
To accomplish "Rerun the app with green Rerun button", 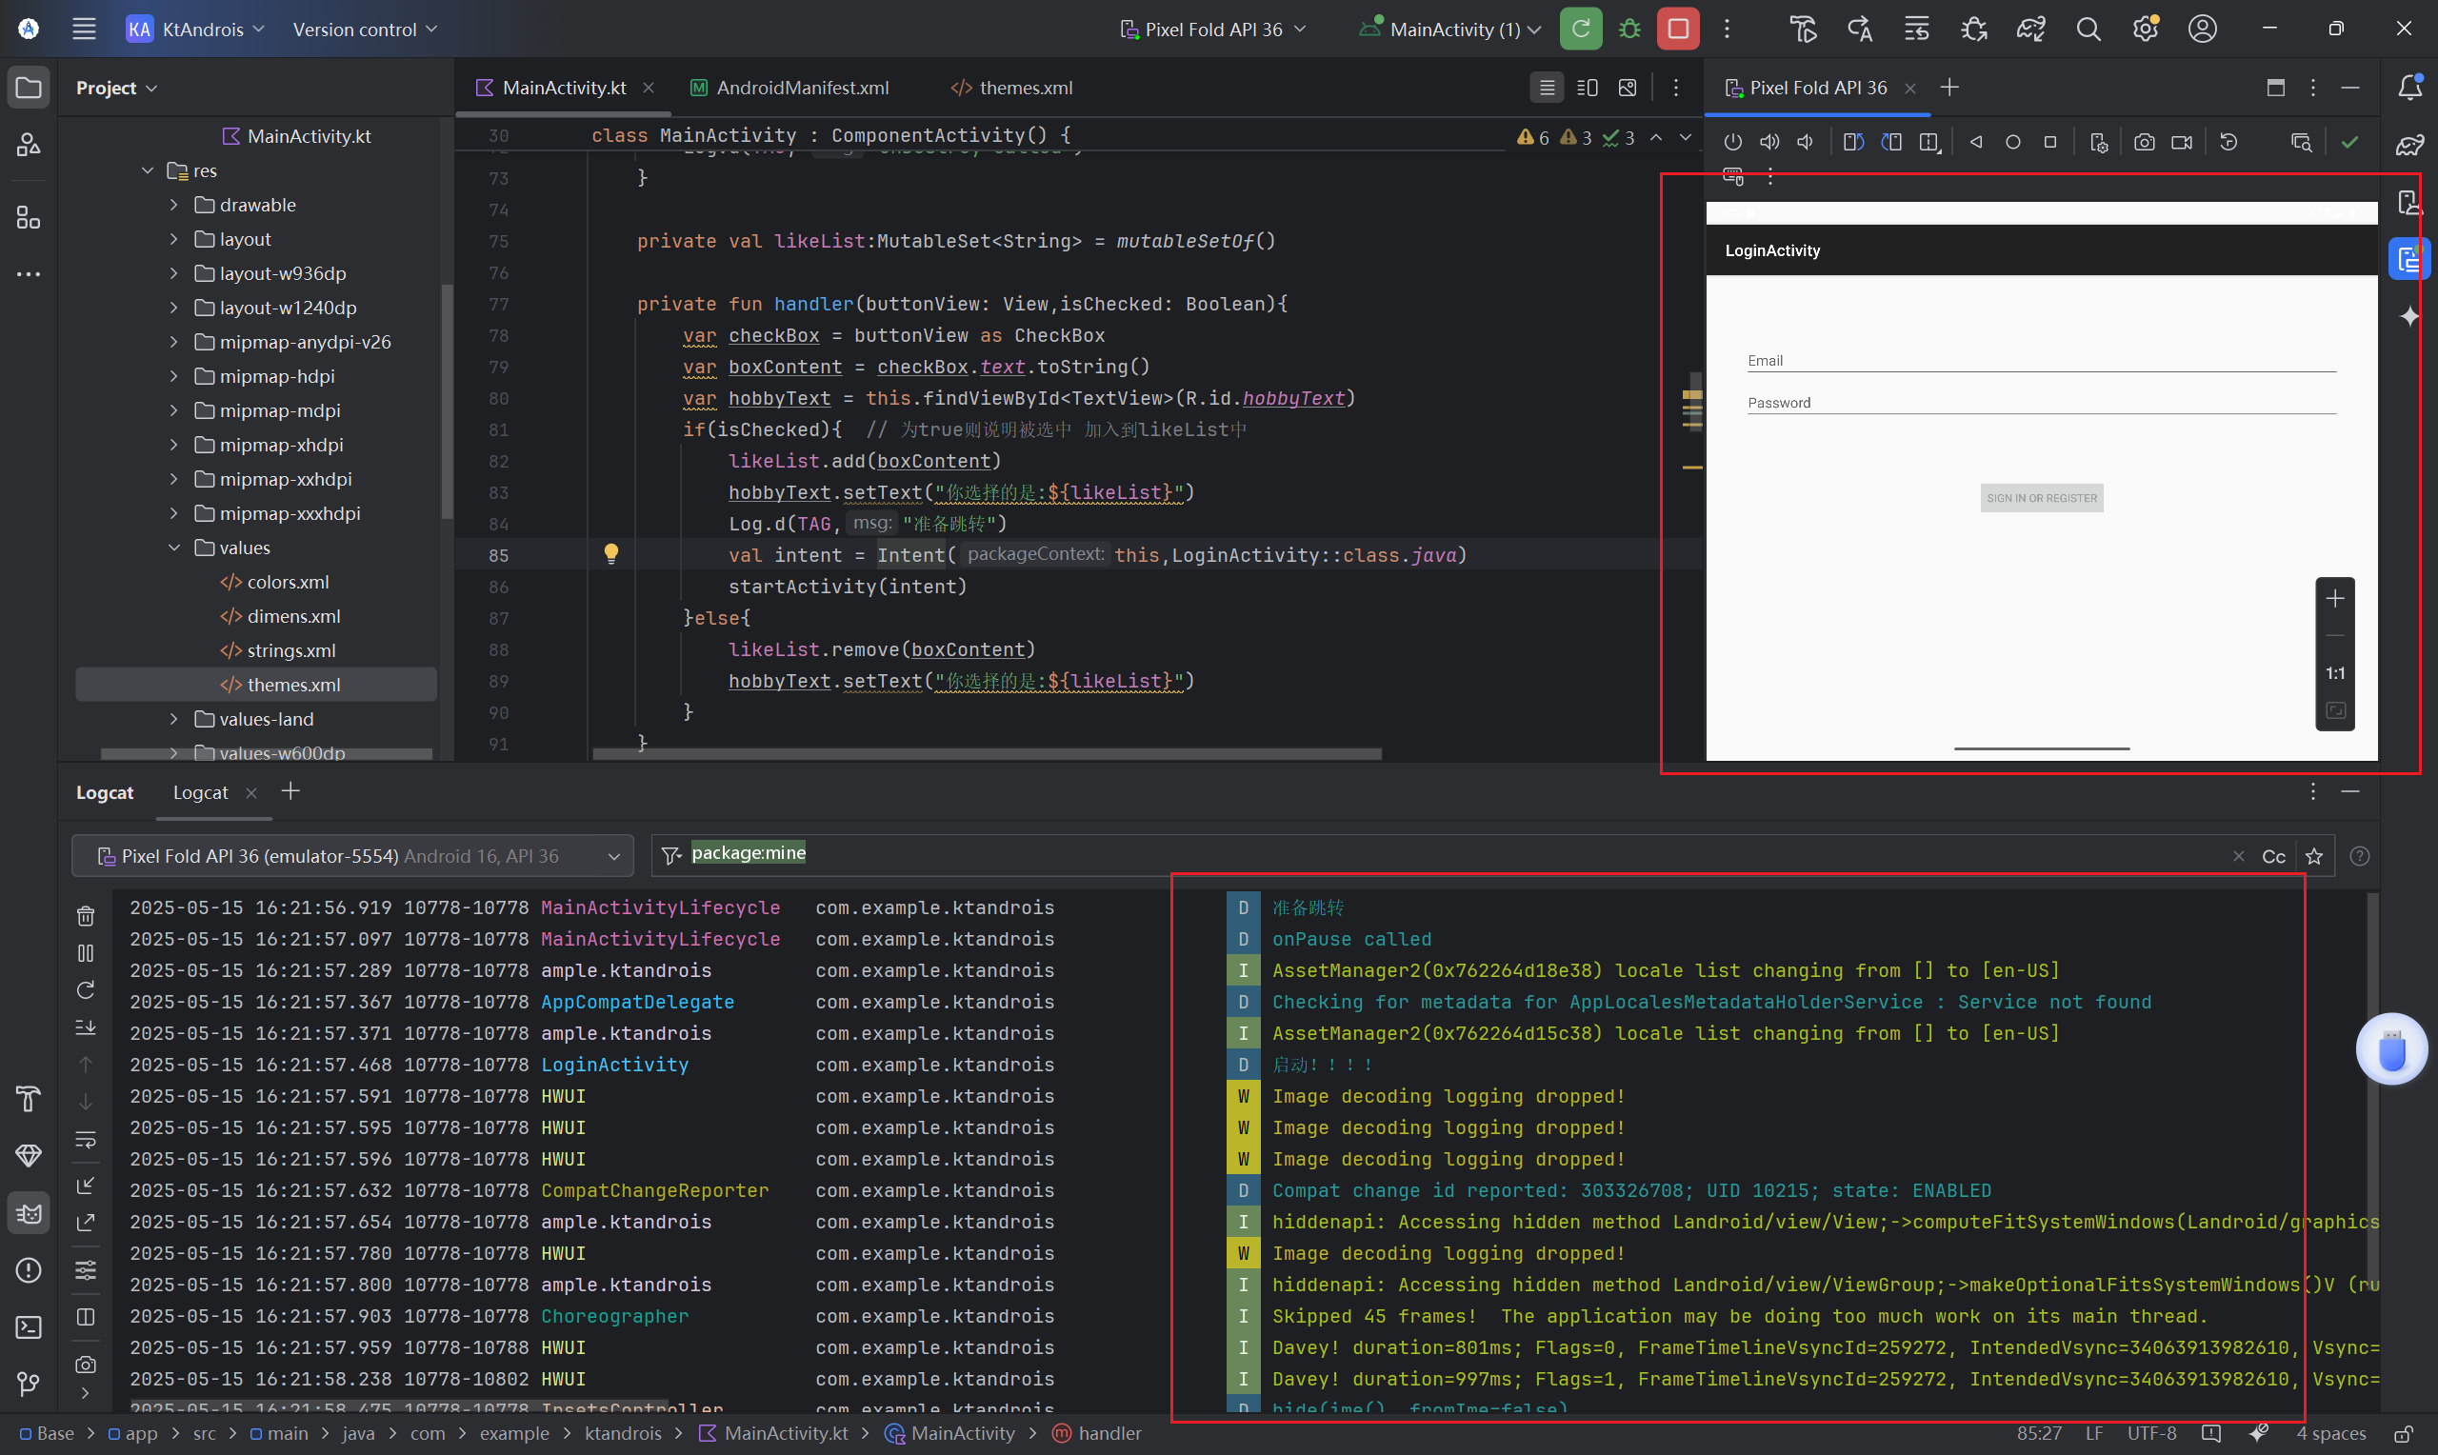I will tap(1580, 29).
